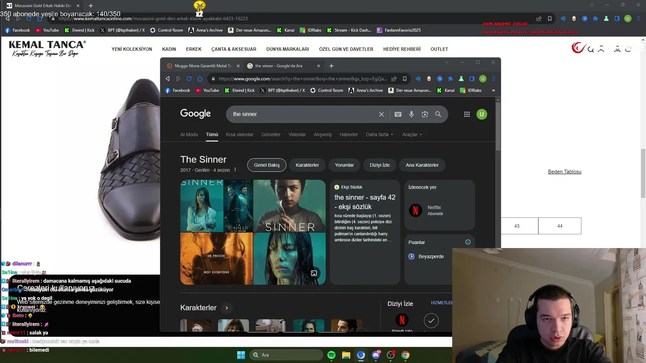Open ÇANTA & AKSESUAR menu
Viewport: 646px width, 363px height.
234,49
